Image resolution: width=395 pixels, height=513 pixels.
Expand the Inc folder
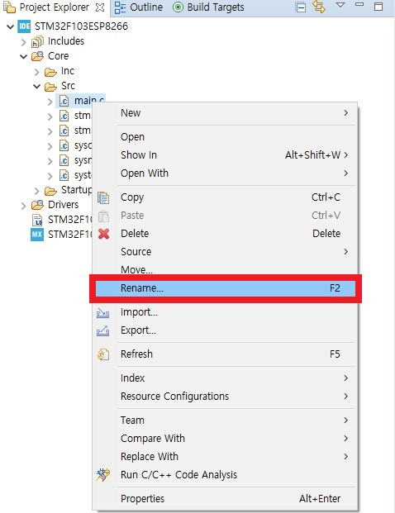[36, 72]
